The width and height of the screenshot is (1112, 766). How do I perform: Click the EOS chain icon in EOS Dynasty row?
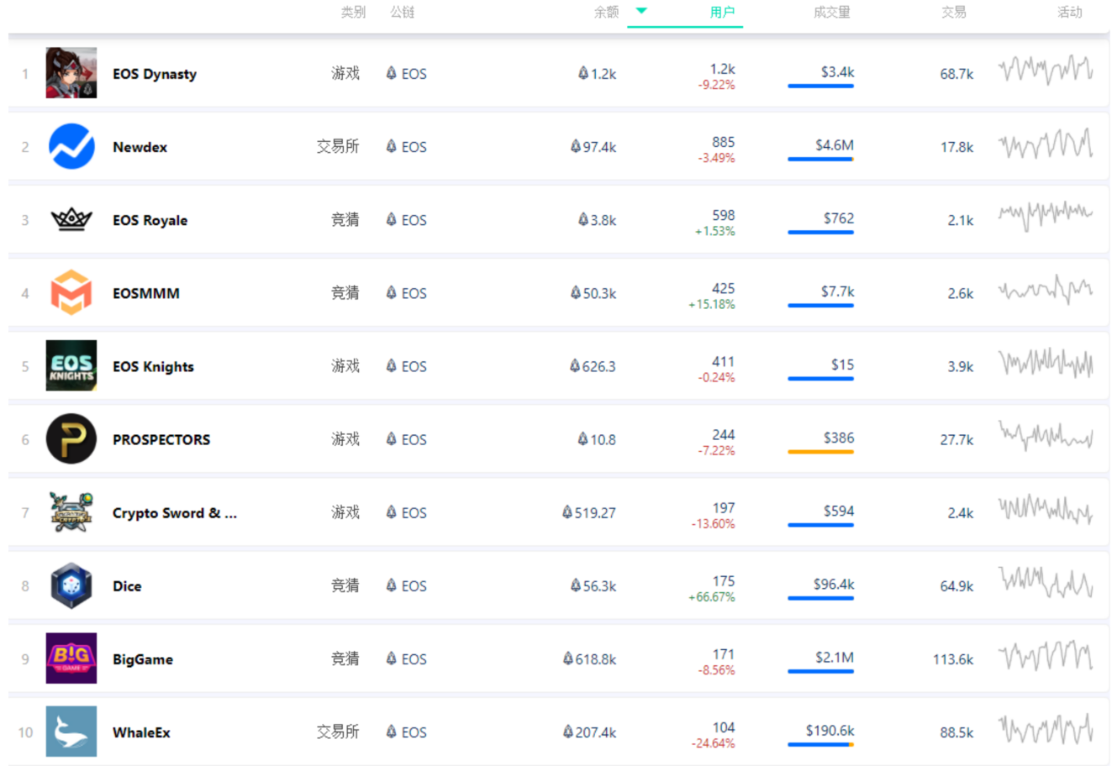tap(391, 73)
